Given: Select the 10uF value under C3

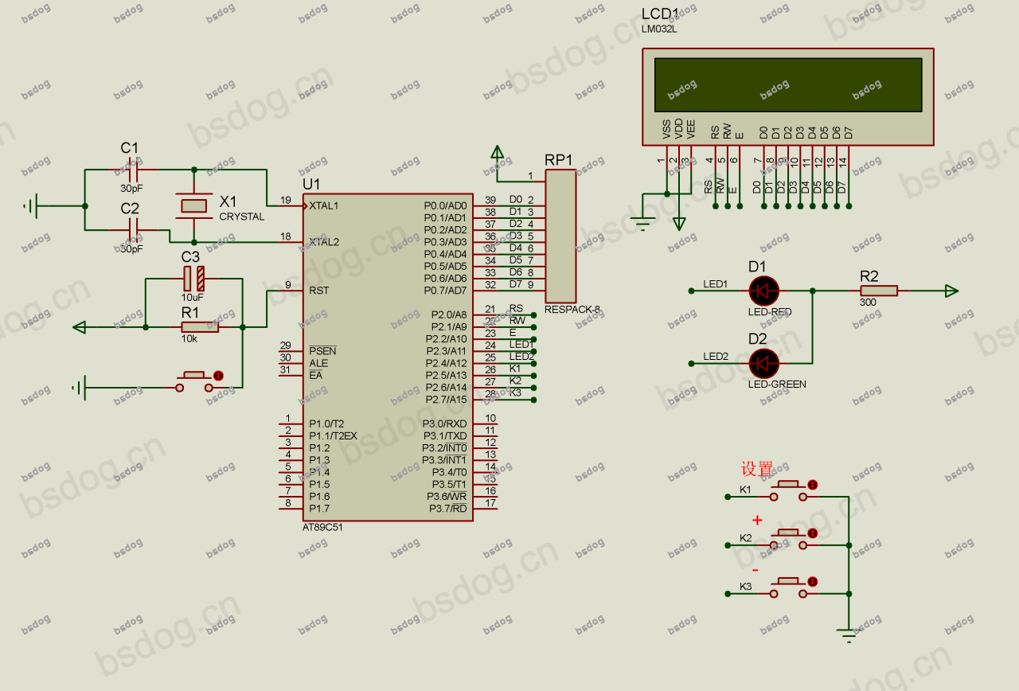Looking at the screenshot, I should click(193, 296).
